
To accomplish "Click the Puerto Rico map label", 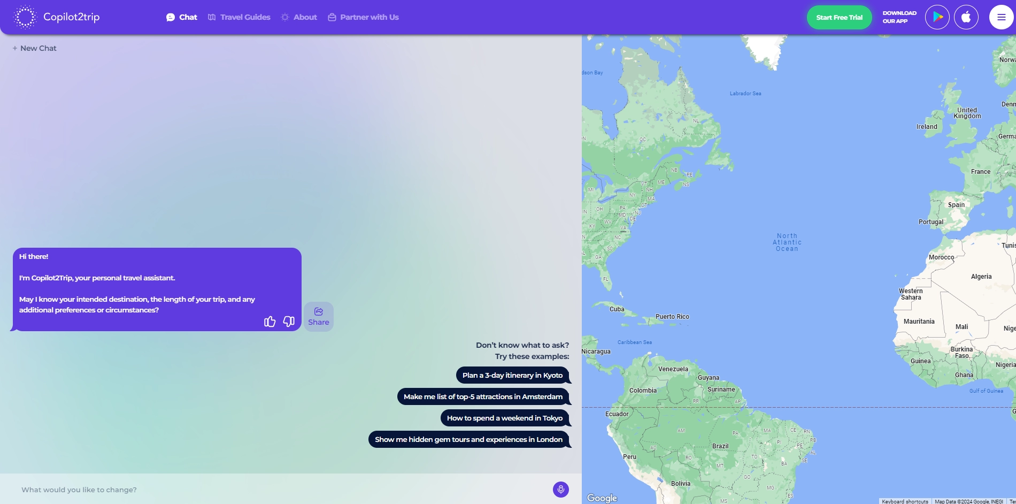I will coord(672,317).
